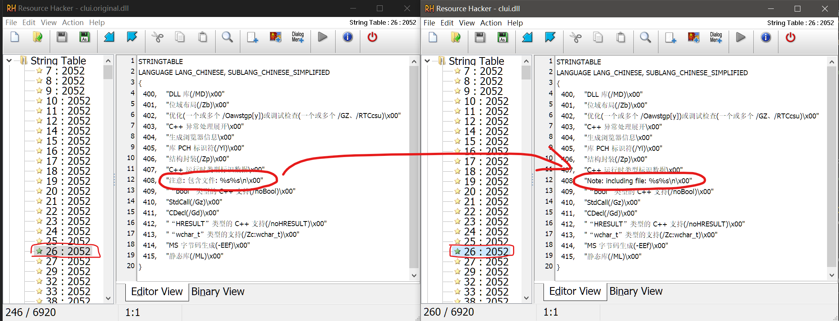
Task: Select tree item 7 : 2052 in clui.original.dll window
Action: click(65, 71)
